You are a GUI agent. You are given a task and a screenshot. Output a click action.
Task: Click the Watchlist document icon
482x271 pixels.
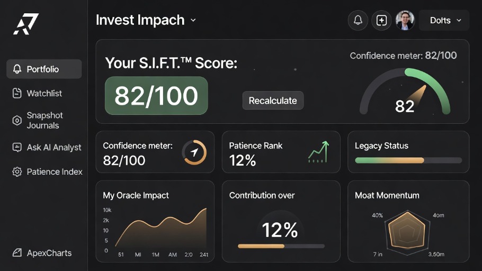(17, 93)
